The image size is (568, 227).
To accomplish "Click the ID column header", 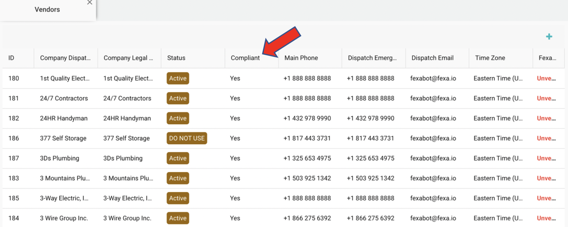I will pyautogui.click(x=11, y=58).
